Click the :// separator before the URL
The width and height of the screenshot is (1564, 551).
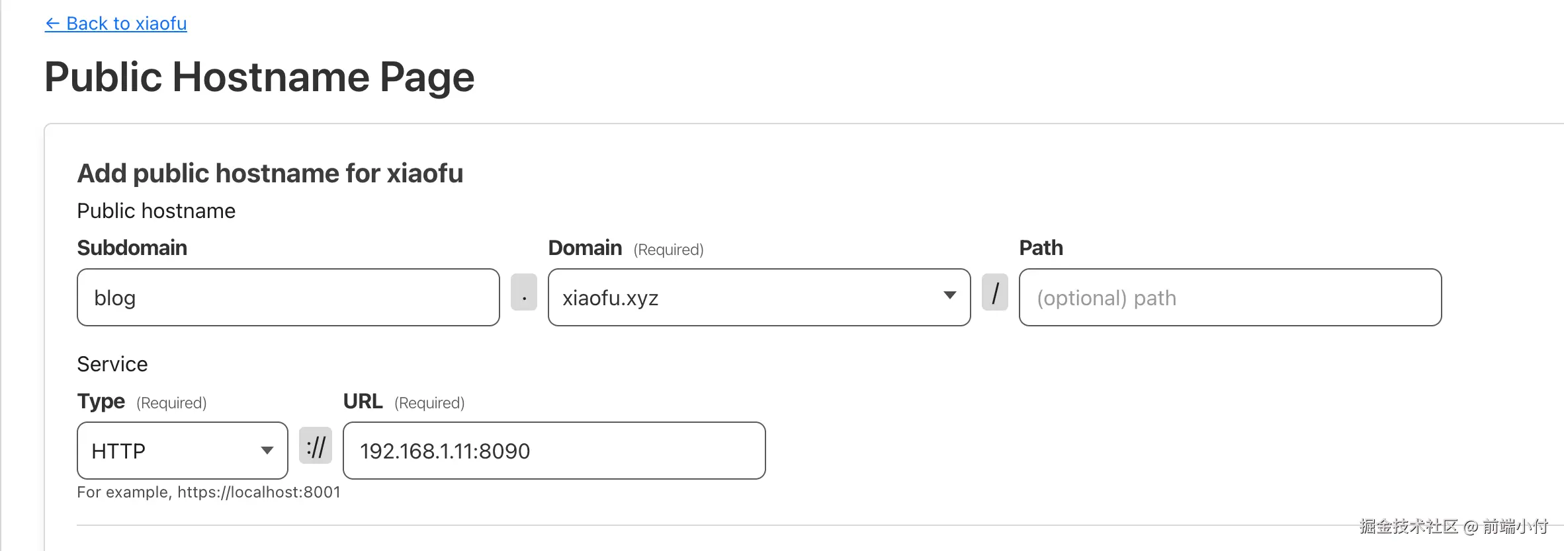pos(316,446)
